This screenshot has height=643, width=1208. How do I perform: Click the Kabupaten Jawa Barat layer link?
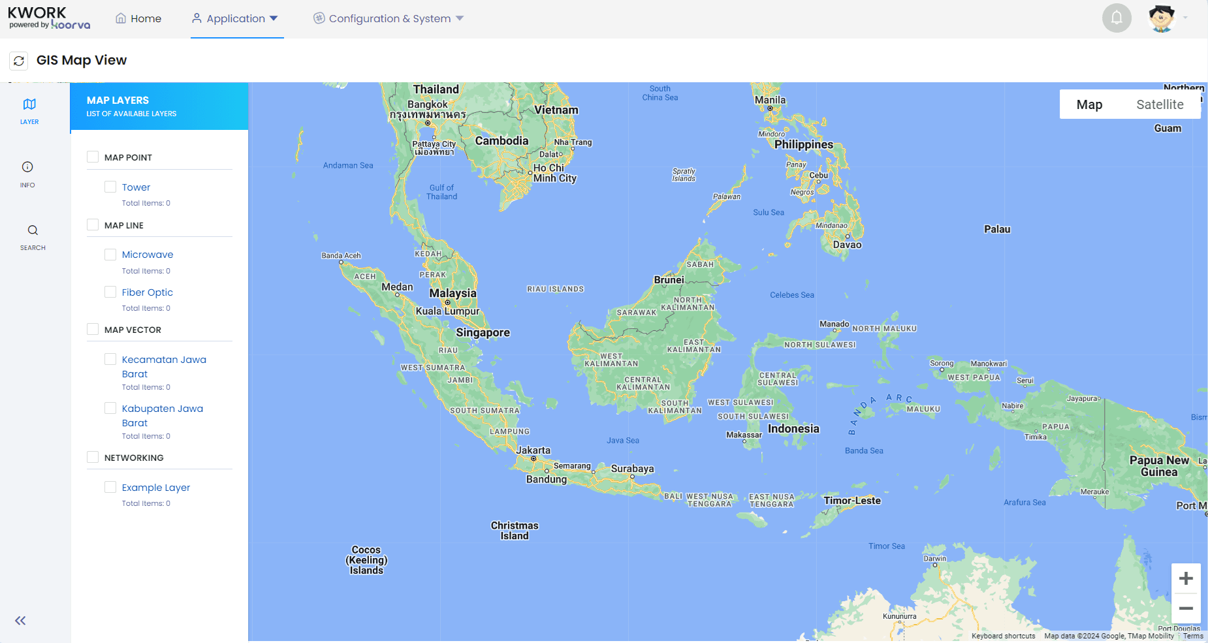pos(163,416)
